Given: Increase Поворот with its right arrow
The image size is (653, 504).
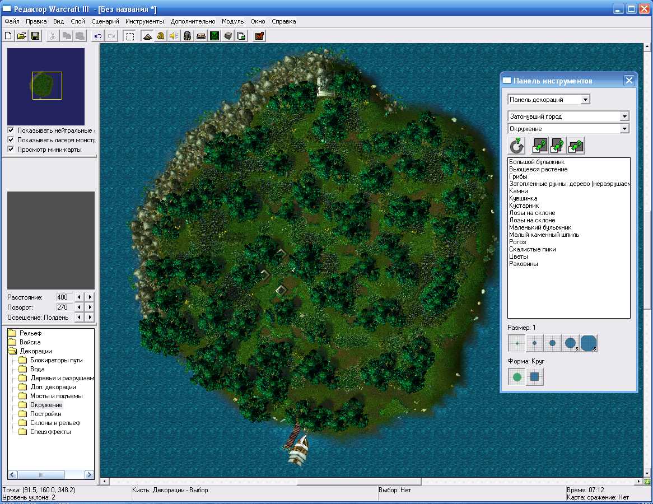Looking at the screenshot, I should click(x=90, y=307).
